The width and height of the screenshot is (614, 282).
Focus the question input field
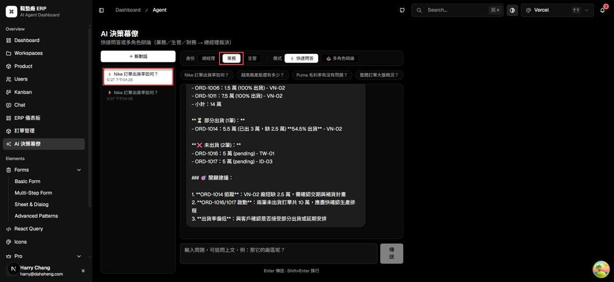279,253
